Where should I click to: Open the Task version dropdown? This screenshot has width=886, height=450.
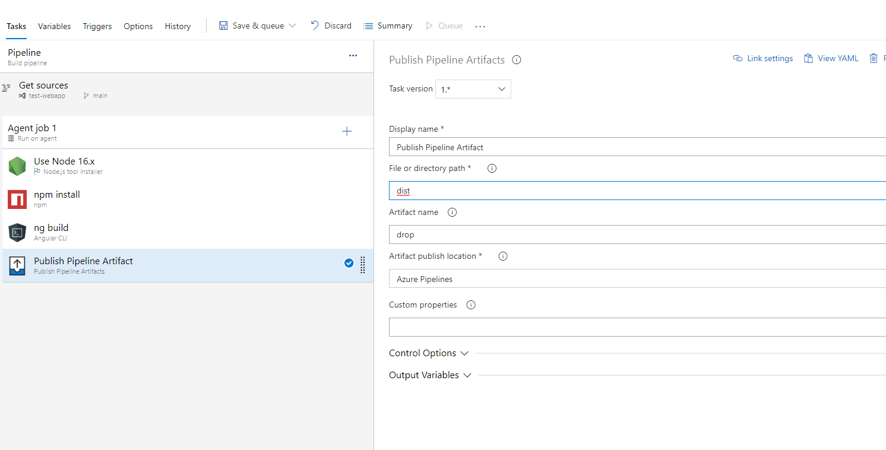(473, 89)
